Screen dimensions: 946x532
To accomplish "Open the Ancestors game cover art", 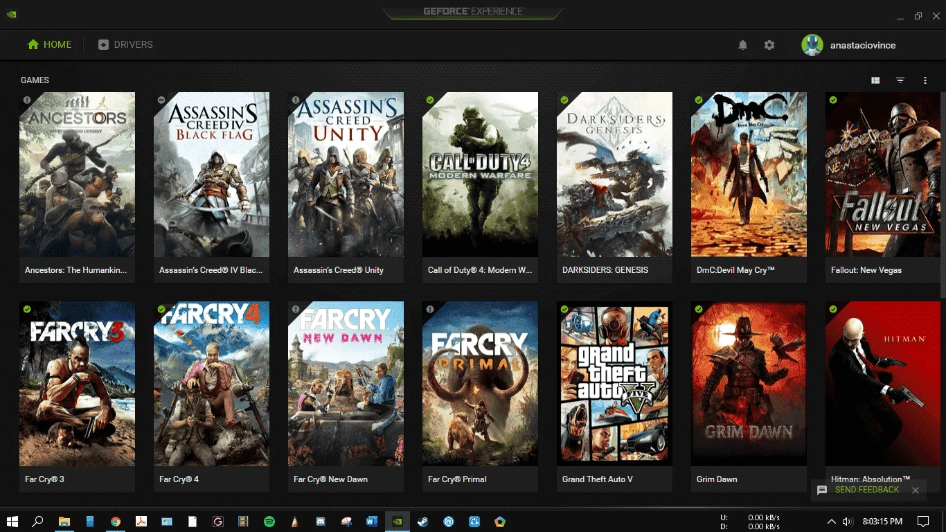I will 77,175.
